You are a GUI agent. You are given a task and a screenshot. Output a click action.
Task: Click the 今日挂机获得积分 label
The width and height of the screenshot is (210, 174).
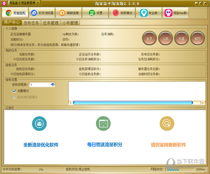point(23,74)
